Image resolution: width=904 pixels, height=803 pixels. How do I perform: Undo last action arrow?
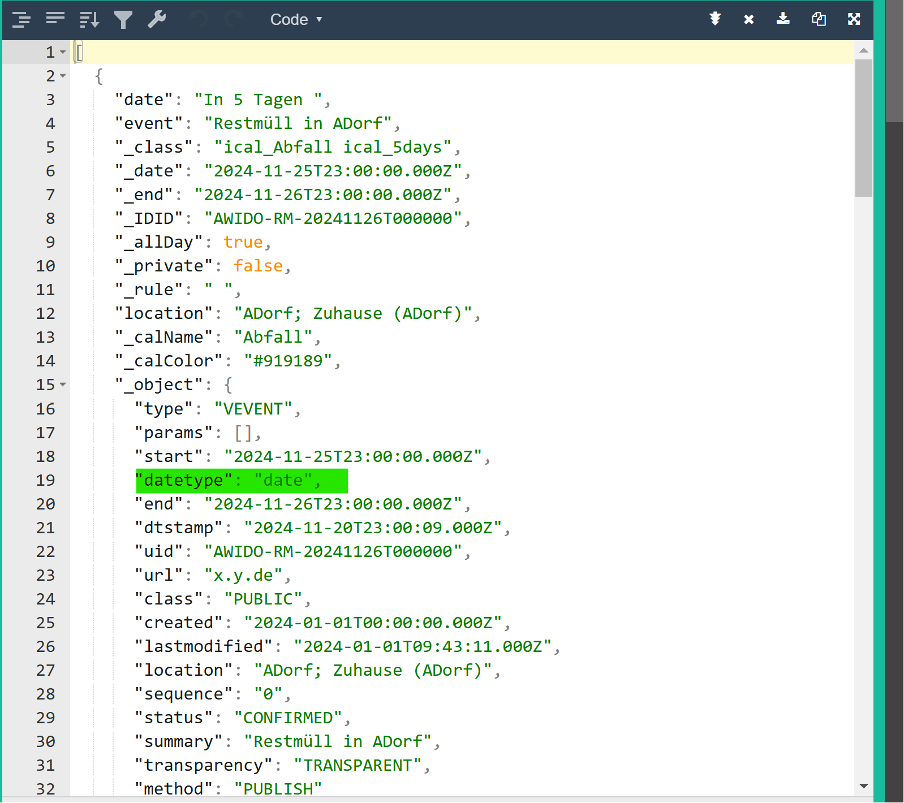point(199,19)
